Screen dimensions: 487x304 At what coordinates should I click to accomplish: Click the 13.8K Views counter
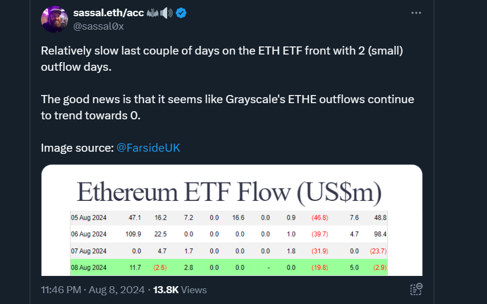(x=180, y=290)
